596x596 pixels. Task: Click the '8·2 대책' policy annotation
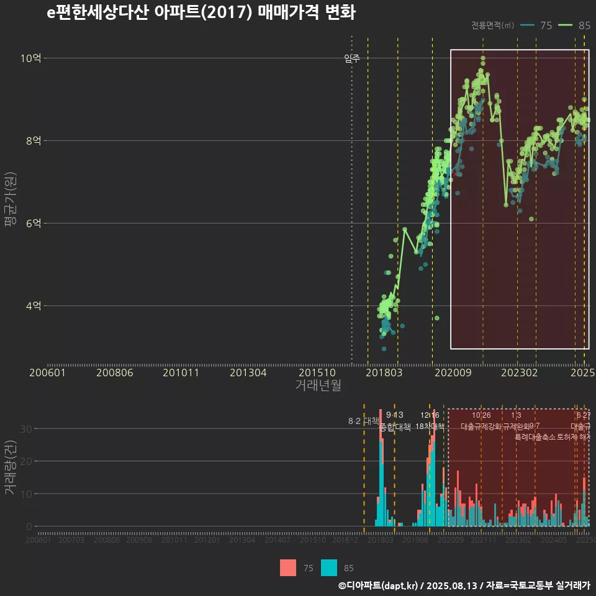pos(364,421)
